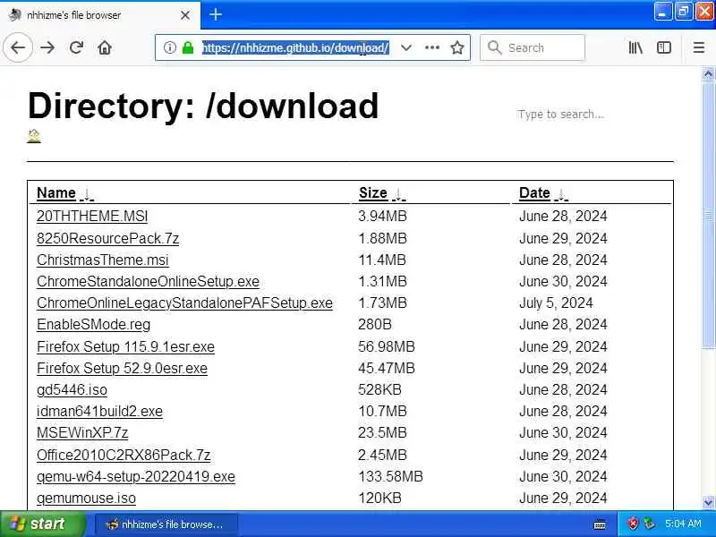Click ChromeOnlineLegacyStandalonePAFSetup.exe
The height and width of the screenshot is (537, 716).
point(184,303)
